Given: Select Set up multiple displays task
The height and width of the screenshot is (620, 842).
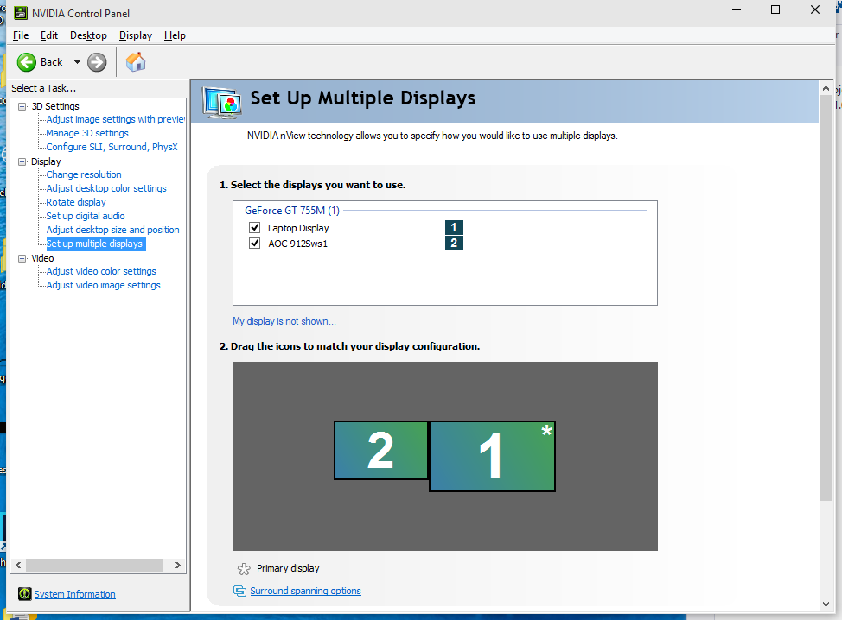Looking at the screenshot, I should tap(96, 244).
